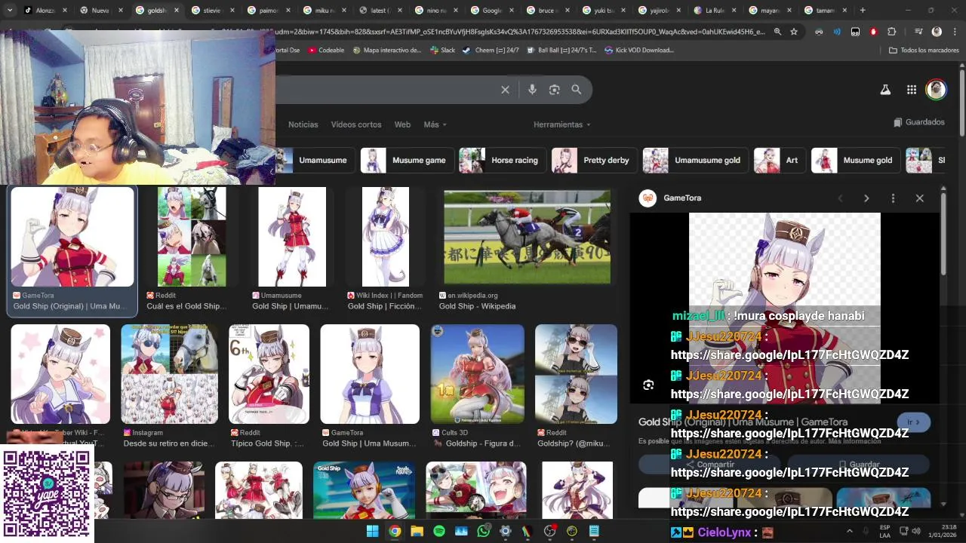Search this image with Lens in preview
Image resolution: width=966 pixels, height=543 pixels.
coord(648,385)
